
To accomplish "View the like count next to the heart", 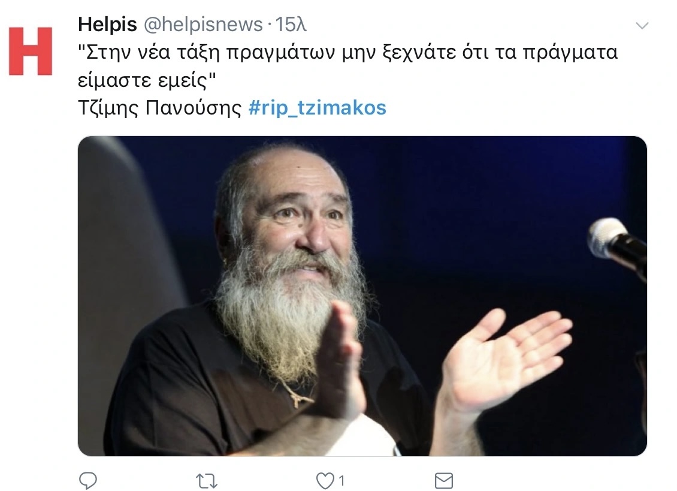I will (x=341, y=481).
